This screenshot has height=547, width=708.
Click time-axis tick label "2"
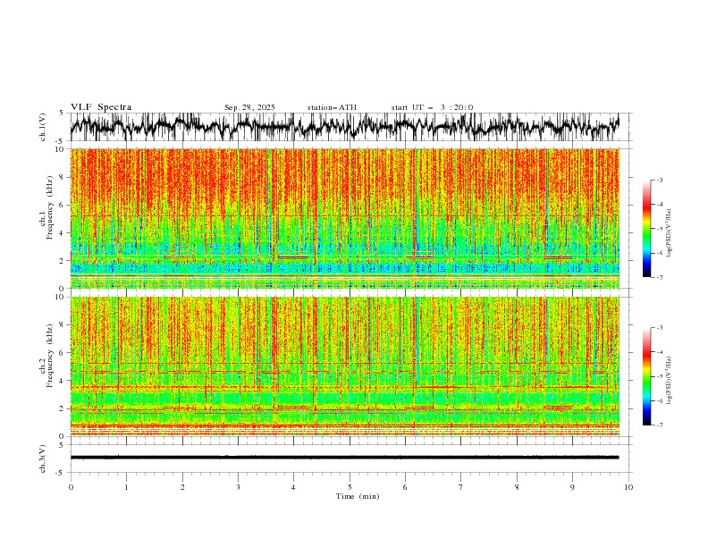[x=182, y=487]
